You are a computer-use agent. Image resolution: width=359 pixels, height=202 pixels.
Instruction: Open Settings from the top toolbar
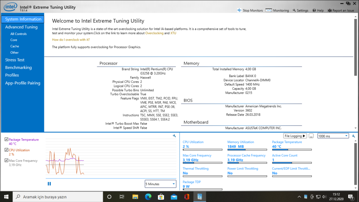[x=300, y=10]
